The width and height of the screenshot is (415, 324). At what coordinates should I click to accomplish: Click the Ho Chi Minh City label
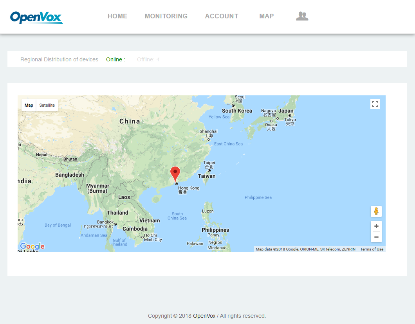click(x=153, y=237)
